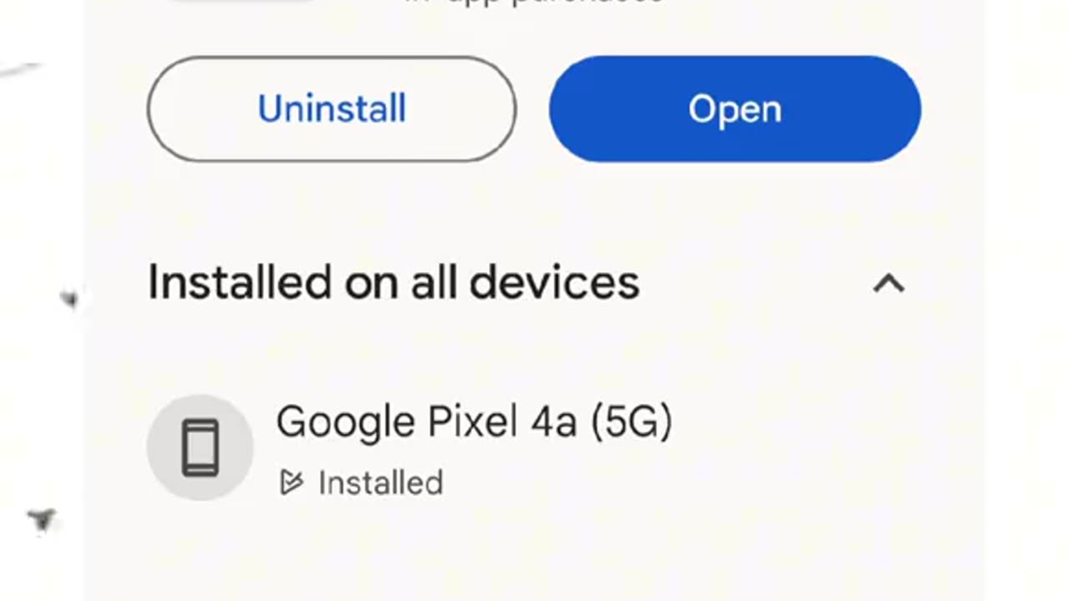Click the phone device icon
1068x601 pixels.
(x=200, y=447)
